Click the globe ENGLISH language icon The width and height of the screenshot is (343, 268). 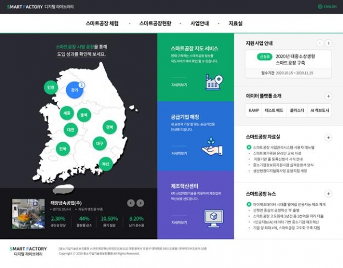(320, 7)
